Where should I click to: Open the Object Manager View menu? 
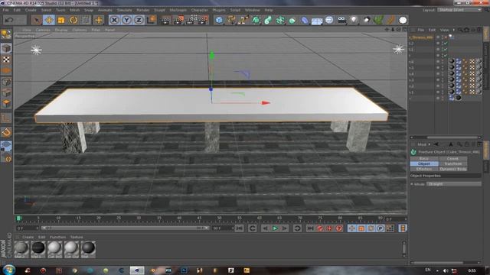(x=444, y=30)
